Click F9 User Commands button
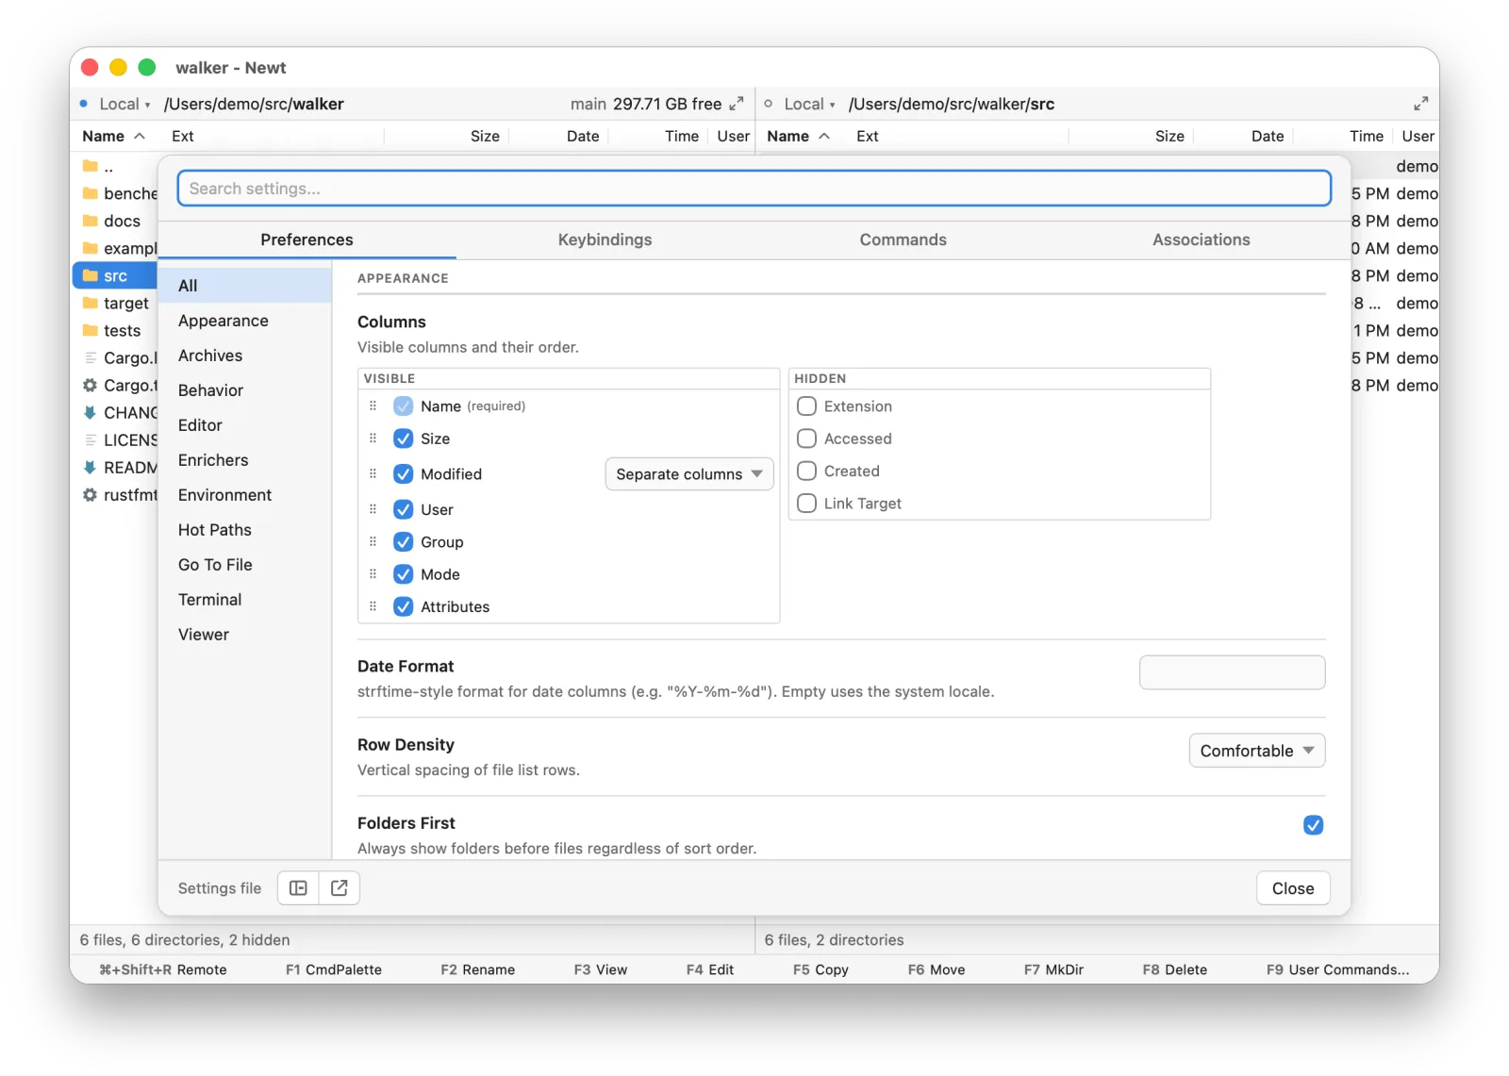The image size is (1509, 1076). (x=1337, y=969)
